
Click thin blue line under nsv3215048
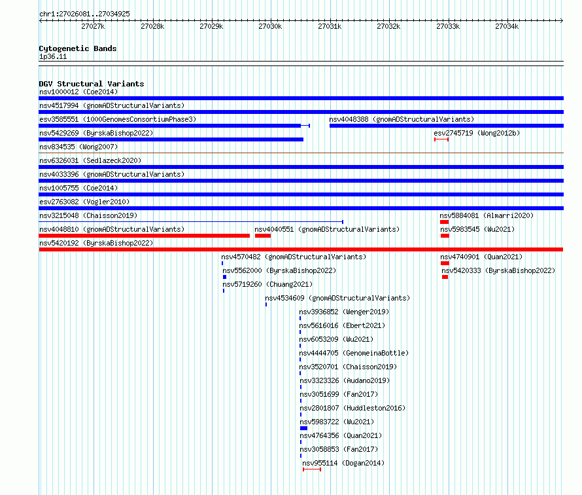[191, 222]
